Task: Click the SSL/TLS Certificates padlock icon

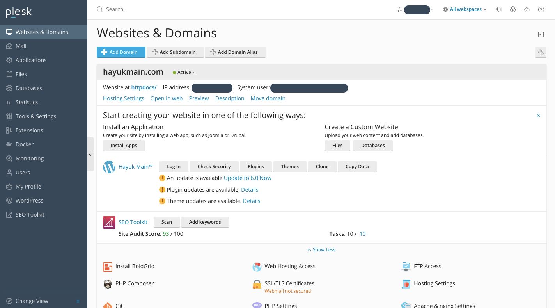Action: click(257, 284)
